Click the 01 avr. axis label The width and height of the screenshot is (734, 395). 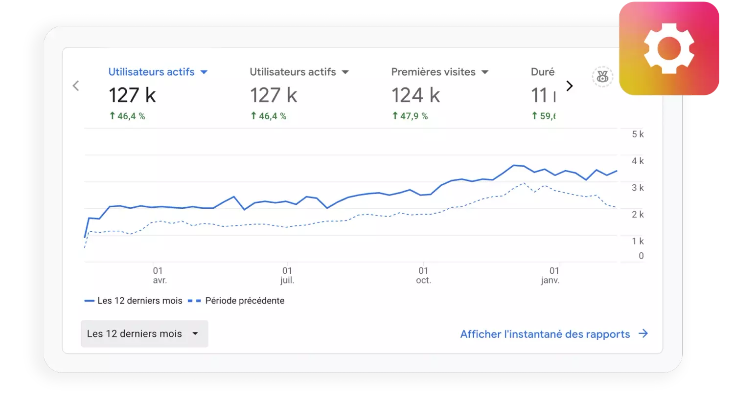160,275
